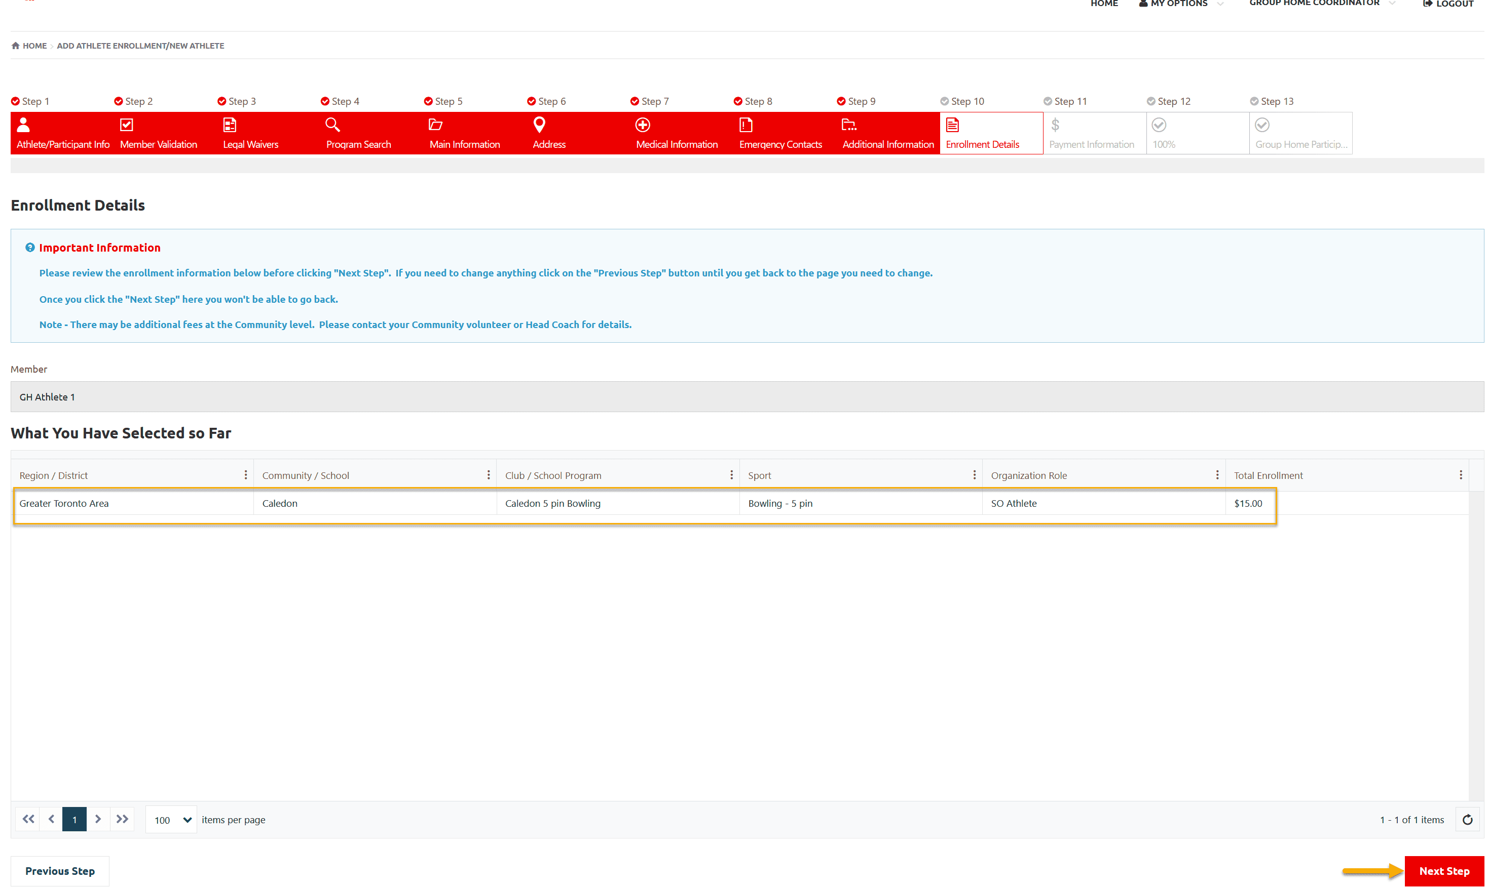This screenshot has width=1488, height=889.
Task: Open Region / District column menu
Action: (x=246, y=474)
